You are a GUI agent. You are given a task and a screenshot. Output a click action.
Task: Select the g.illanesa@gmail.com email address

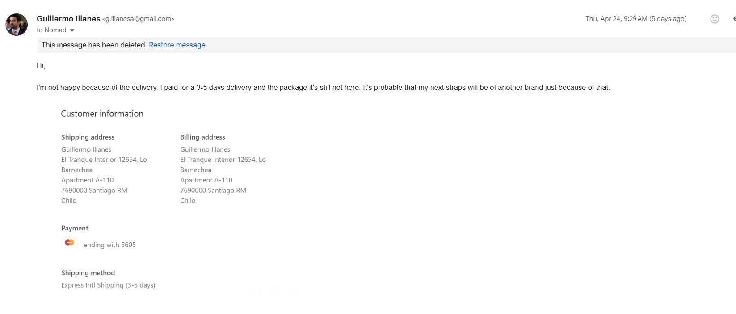tap(138, 19)
